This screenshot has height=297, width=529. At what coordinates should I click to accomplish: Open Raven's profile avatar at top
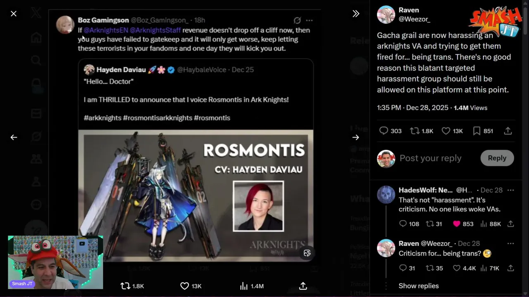tap(386, 14)
